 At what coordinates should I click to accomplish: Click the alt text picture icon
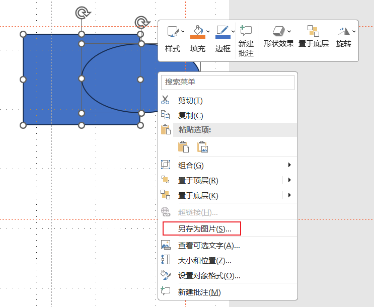[166, 245]
